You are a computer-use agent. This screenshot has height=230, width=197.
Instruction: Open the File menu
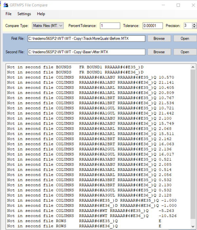point(9,14)
